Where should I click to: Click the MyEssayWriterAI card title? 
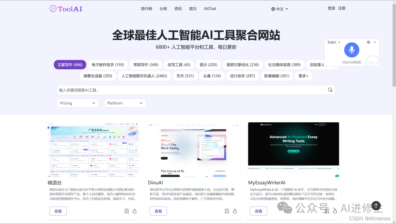tap(267, 183)
